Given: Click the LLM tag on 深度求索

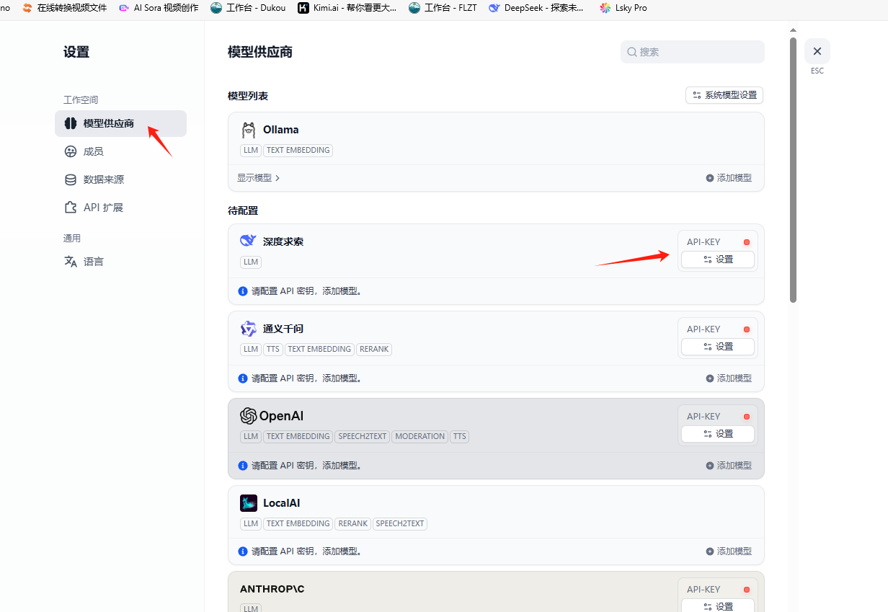Looking at the screenshot, I should click(x=251, y=262).
